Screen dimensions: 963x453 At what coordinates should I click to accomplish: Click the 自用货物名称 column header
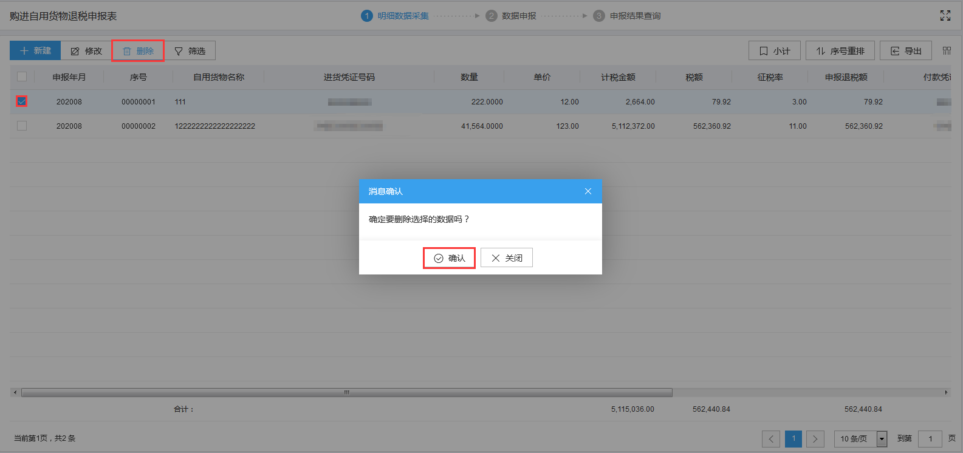tap(219, 77)
